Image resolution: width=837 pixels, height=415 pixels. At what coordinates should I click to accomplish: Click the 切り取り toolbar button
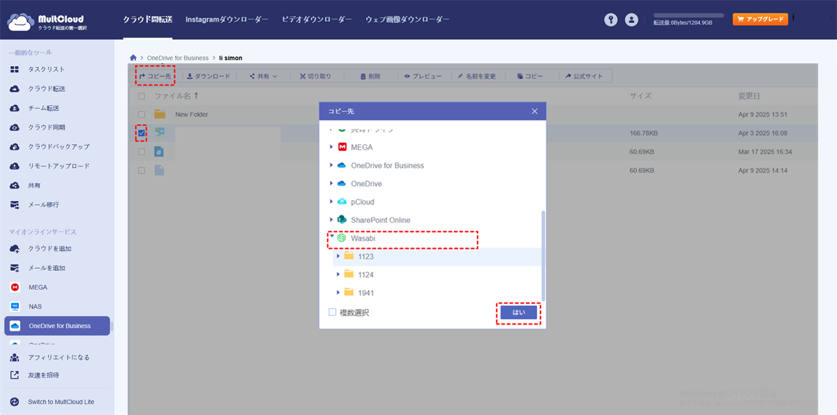click(315, 76)
